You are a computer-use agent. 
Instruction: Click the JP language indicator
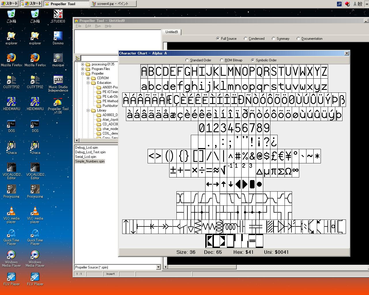pos(339,4)
